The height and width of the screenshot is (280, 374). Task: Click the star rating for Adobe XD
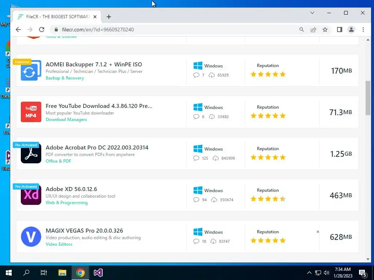click(x=268, y=199)
